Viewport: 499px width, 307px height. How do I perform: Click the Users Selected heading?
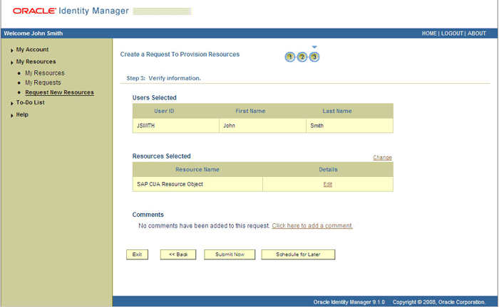pos(155,97)
